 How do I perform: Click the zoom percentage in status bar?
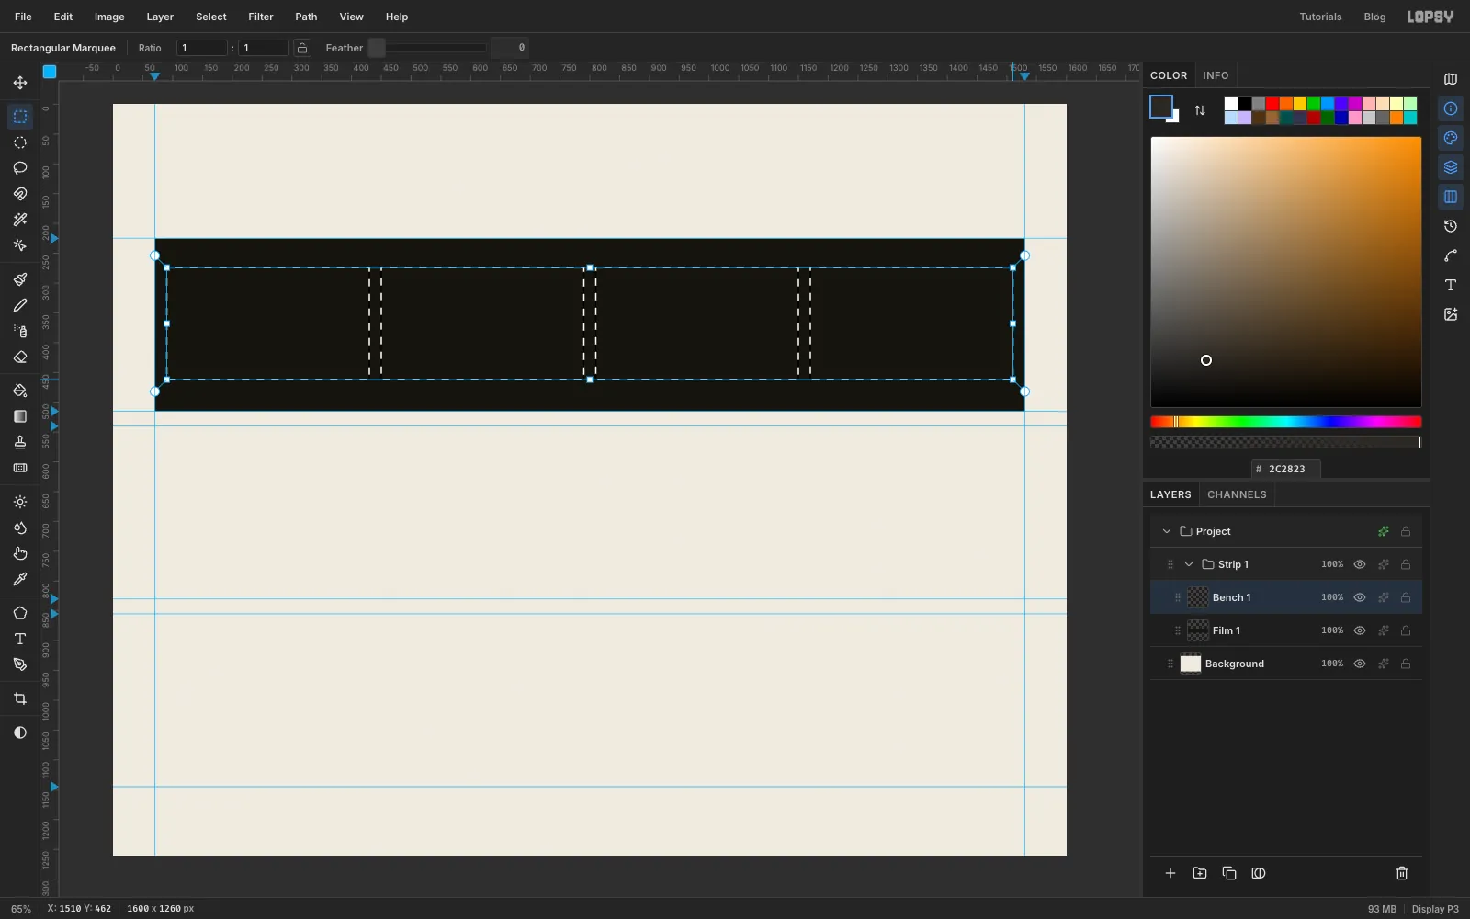tap(21, 909)
